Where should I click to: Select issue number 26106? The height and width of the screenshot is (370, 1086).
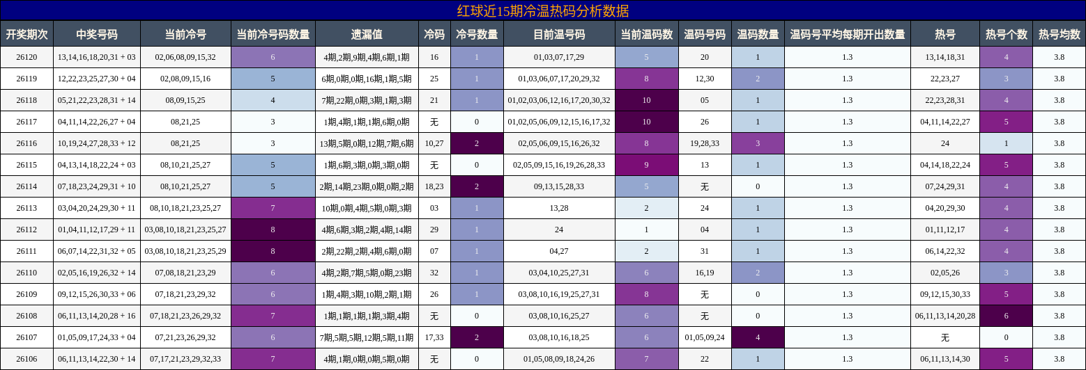click(26, 359)
